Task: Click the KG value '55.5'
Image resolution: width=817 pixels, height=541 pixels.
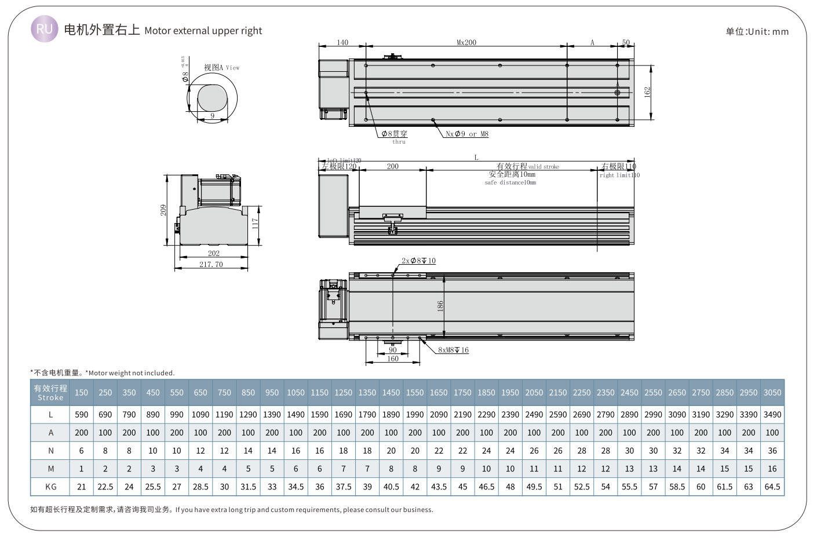Action: [x=629, y=487]
